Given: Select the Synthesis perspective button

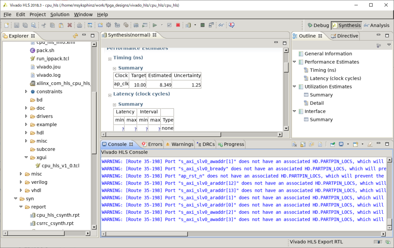Looking at the screenshot, I should 347,25.
